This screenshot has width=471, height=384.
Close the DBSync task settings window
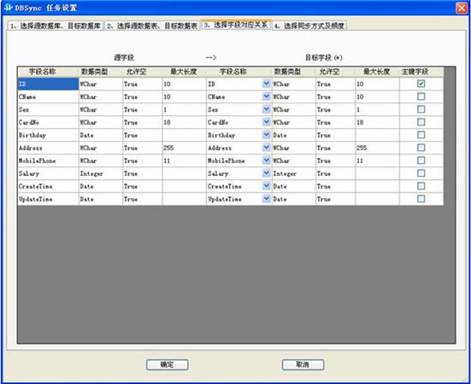(x=461, y=8)
